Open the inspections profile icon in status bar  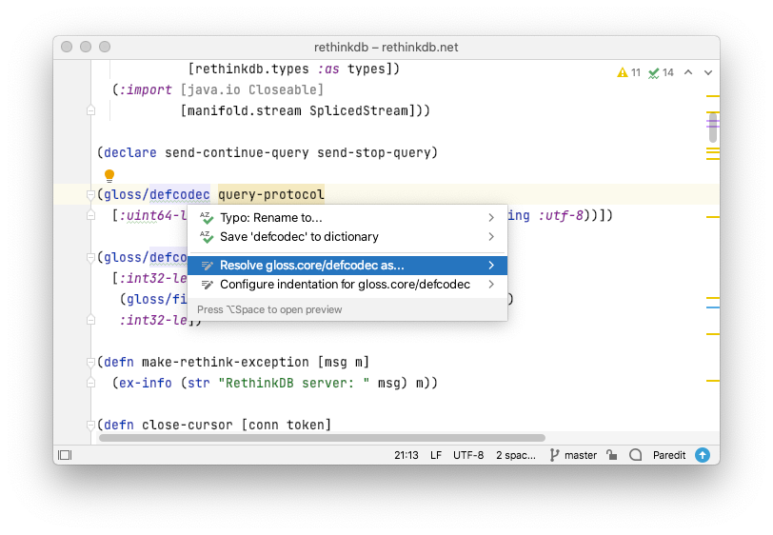[636, 455]
